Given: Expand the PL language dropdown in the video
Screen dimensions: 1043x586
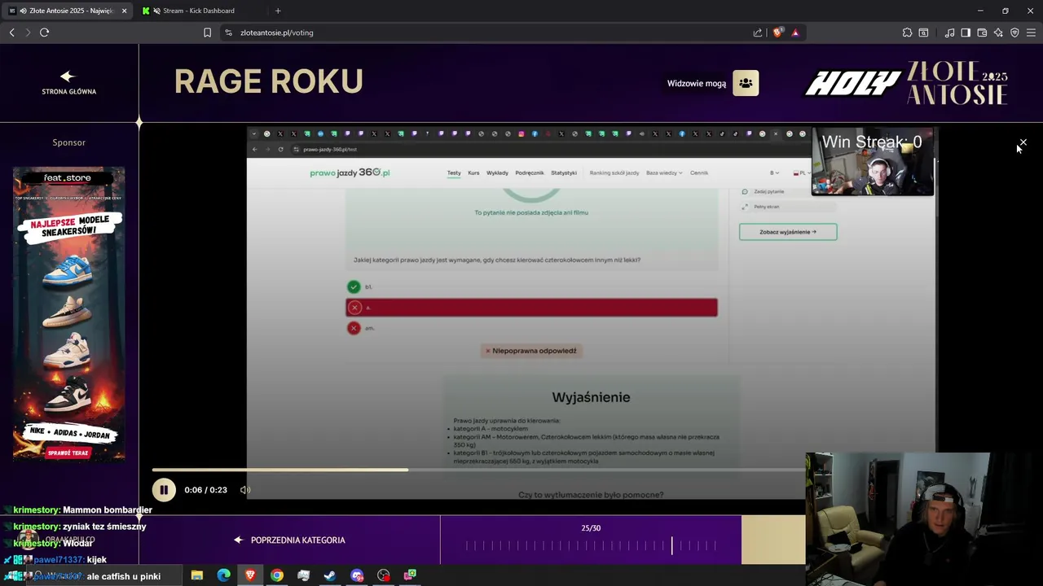Looking at the screenshot, I should click(802, 173).
